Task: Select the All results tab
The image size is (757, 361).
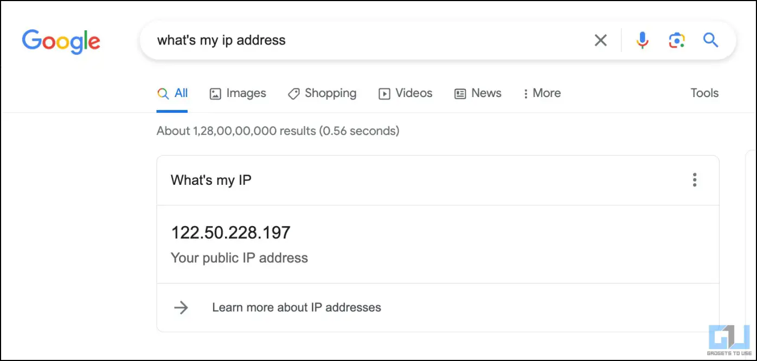Action: coord(172,93)
